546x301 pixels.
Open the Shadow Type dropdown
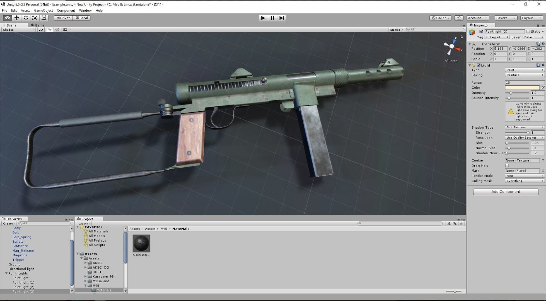tap(525, 127)
